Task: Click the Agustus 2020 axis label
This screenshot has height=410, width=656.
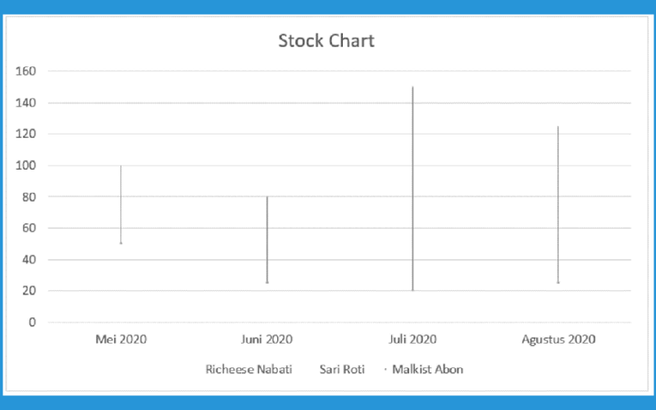Action: pyautogui.click(x=558, y=339)
